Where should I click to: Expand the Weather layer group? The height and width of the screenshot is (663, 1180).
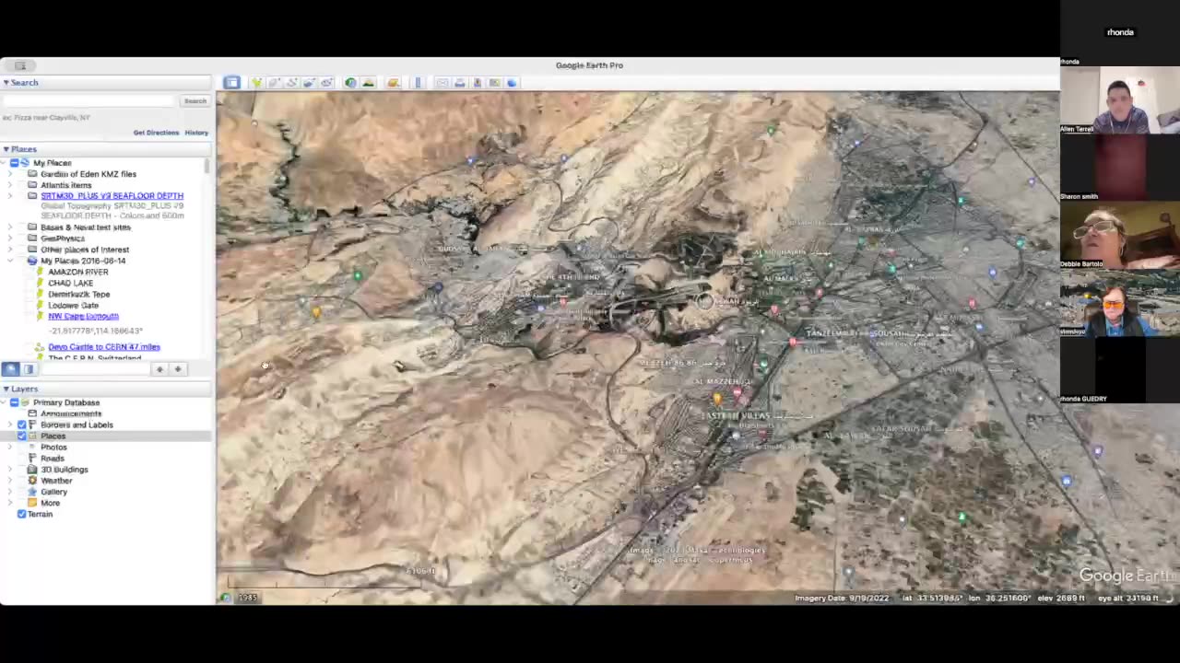10,481
